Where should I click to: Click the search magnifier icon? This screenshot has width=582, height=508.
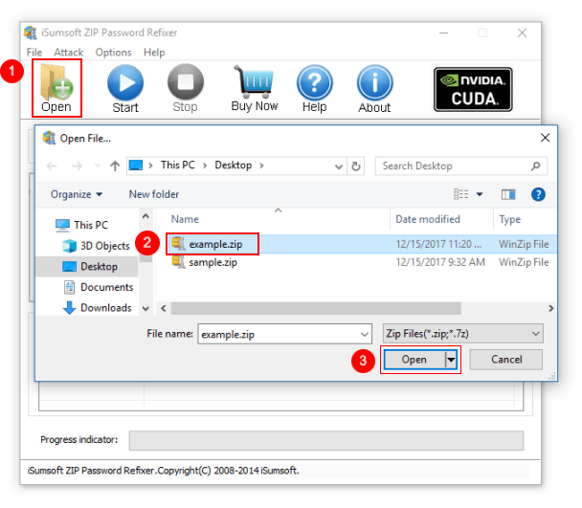click(x=535, y=166)
